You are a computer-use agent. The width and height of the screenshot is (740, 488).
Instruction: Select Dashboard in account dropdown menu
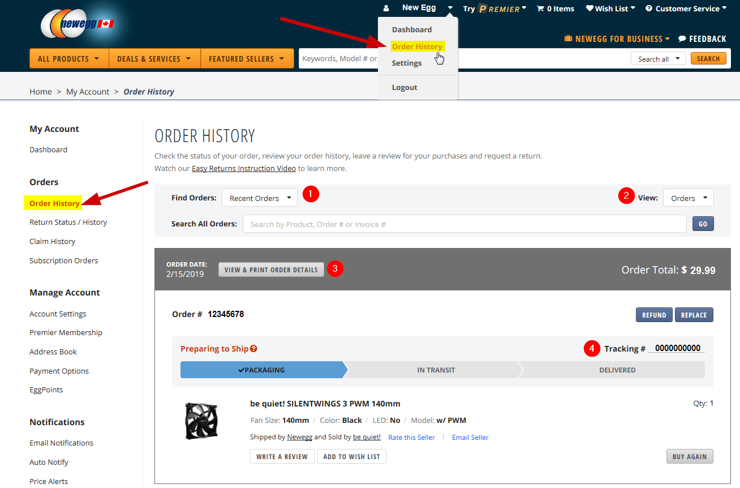click(412, 29)
